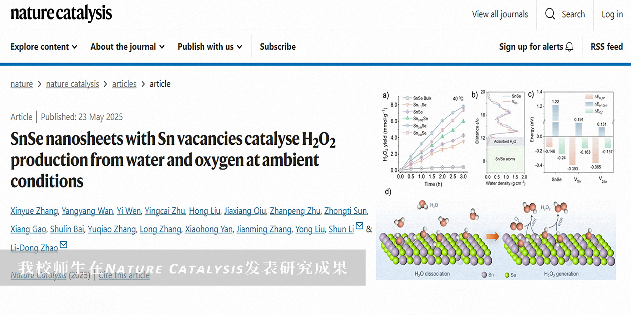Click the Nature Catalysis logo
The width and height of the screenshot is (631, 315).
[x=61, y=13]
